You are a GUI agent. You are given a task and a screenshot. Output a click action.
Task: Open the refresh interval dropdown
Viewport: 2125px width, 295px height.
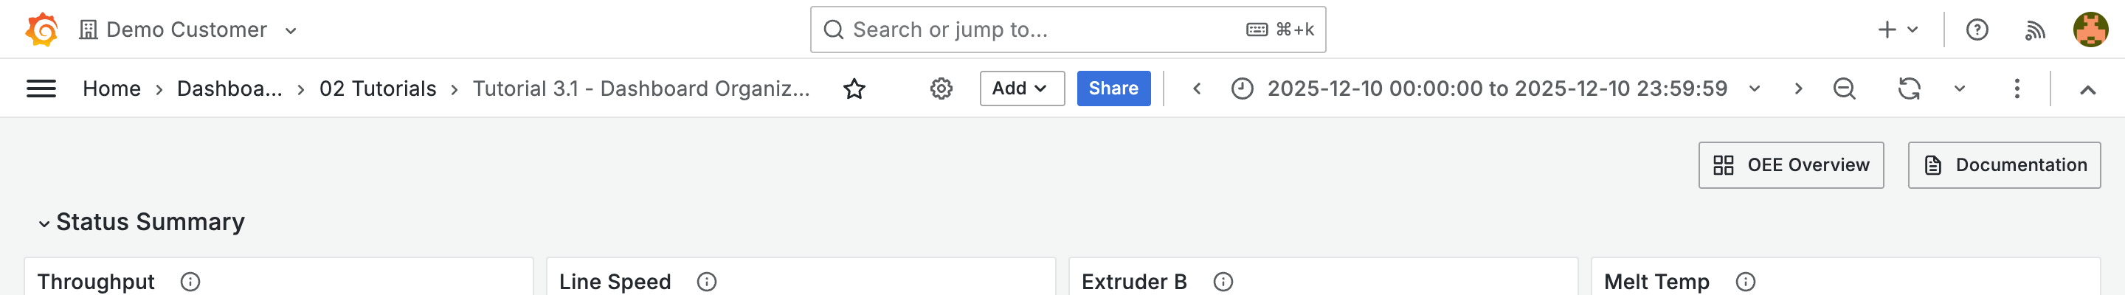[x=1959, y=88]
